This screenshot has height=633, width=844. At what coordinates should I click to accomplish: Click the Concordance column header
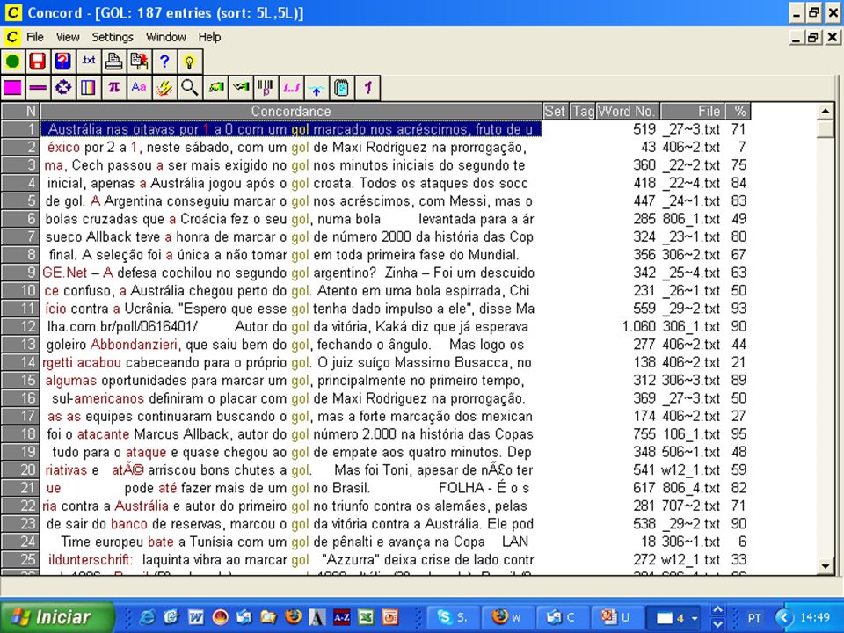291,112
